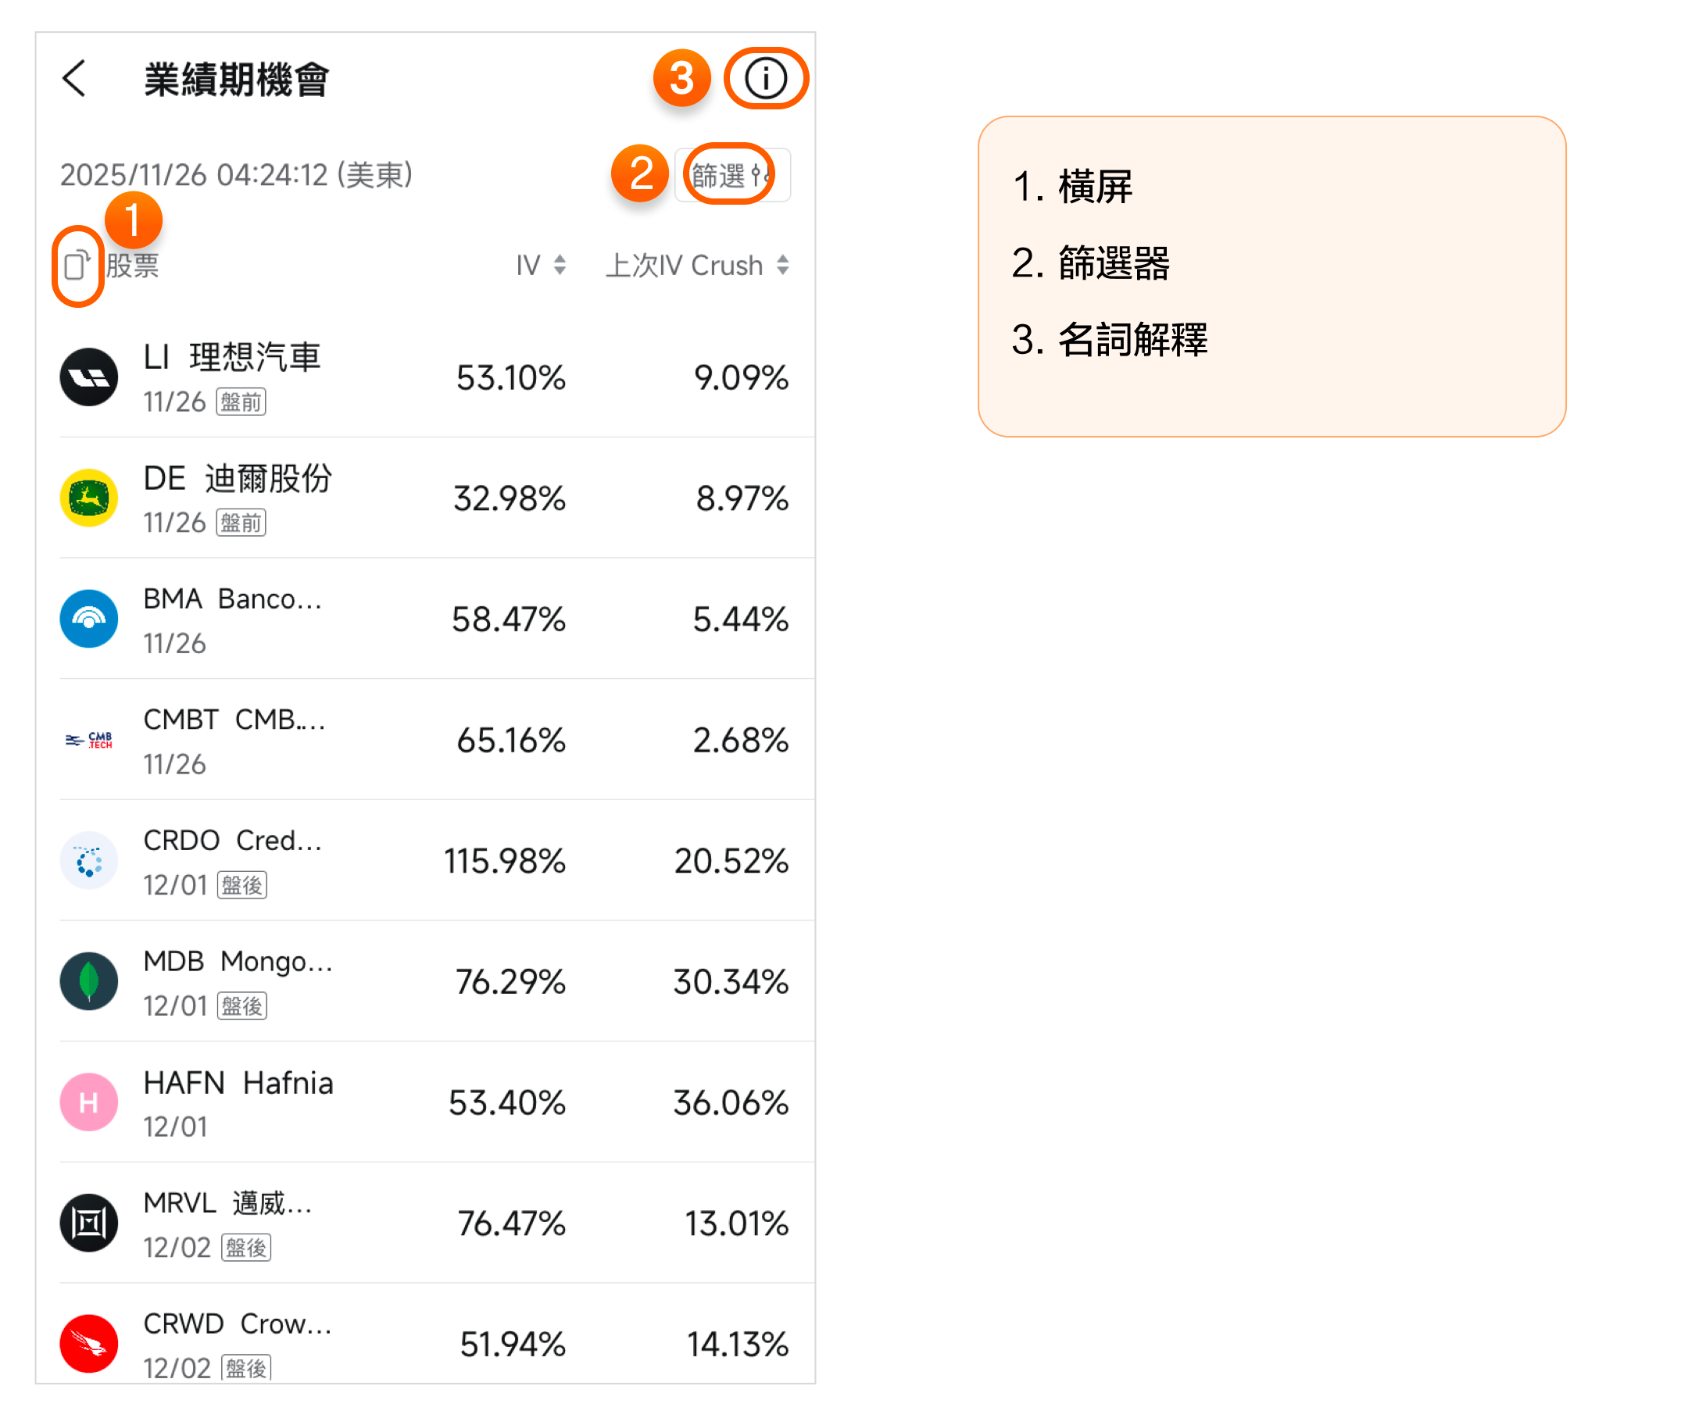
Task: Select the BMA Banco logo icon
Action: coord(89,619)
